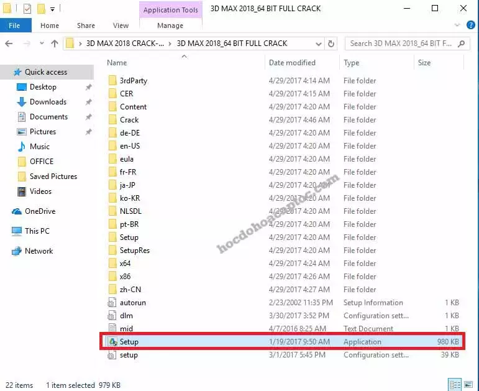479x391 pixels.
Task: Switch to Details view layout
Action: pos(455,385)
